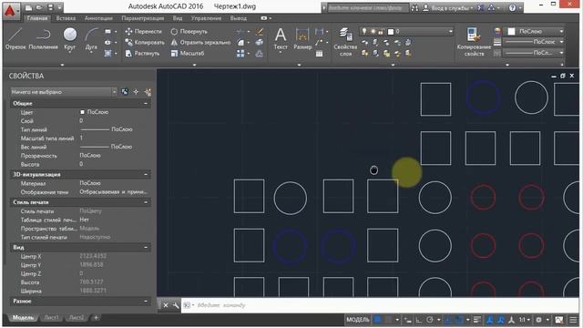Screen dimensions: 583x328
Task: Click Отразить зеркально mirror tool
Action: tap(200, 43)
